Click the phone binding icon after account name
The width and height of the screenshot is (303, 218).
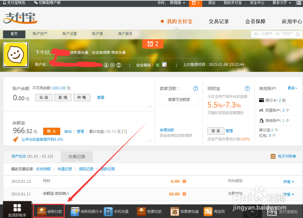click(119, 65)
